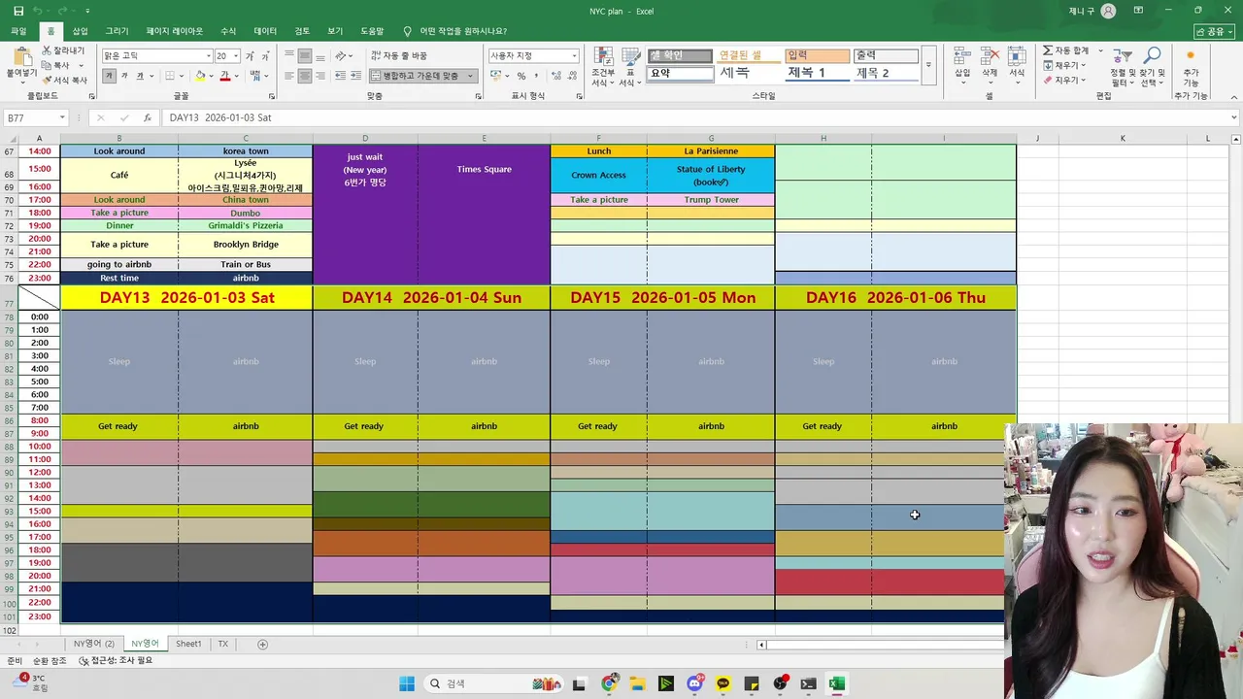Image resolution: width=1243 pixels, height=699 pixels.
Task: Click the decrease decimal icon
Action: point(570,76)
